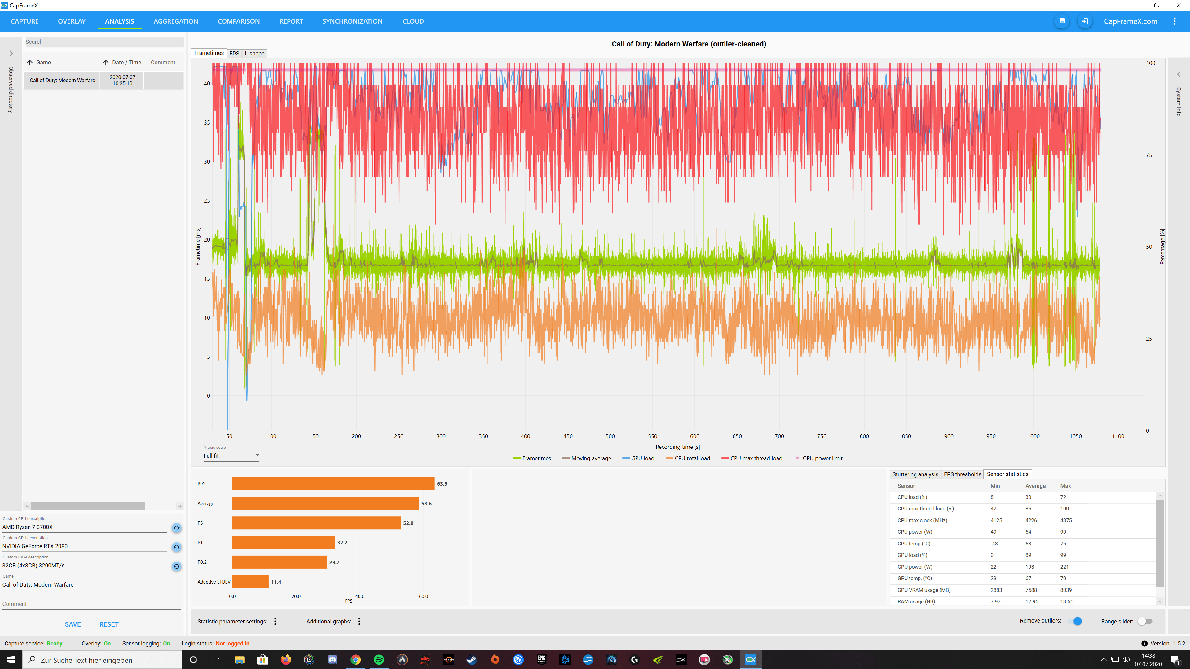Click the SAVE button

pos(73,624)
